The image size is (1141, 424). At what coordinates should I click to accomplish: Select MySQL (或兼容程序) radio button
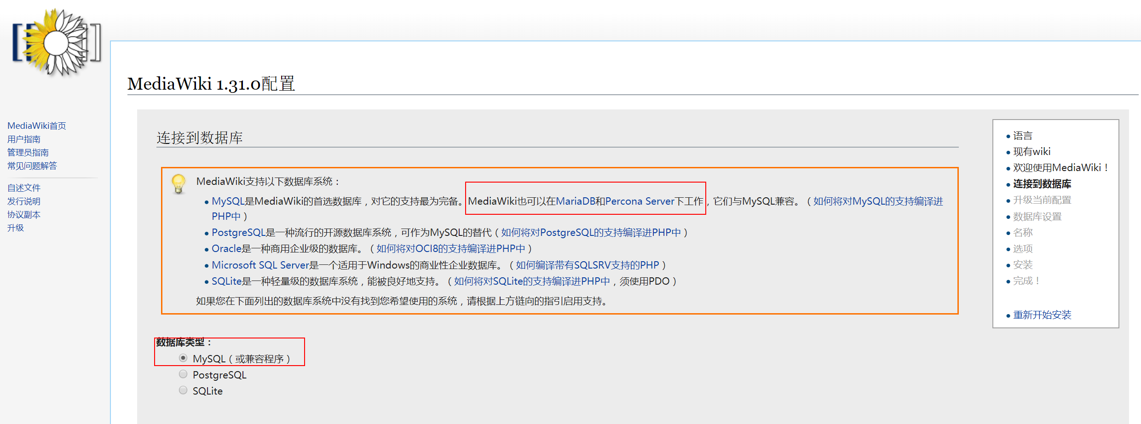coord(183,358)
